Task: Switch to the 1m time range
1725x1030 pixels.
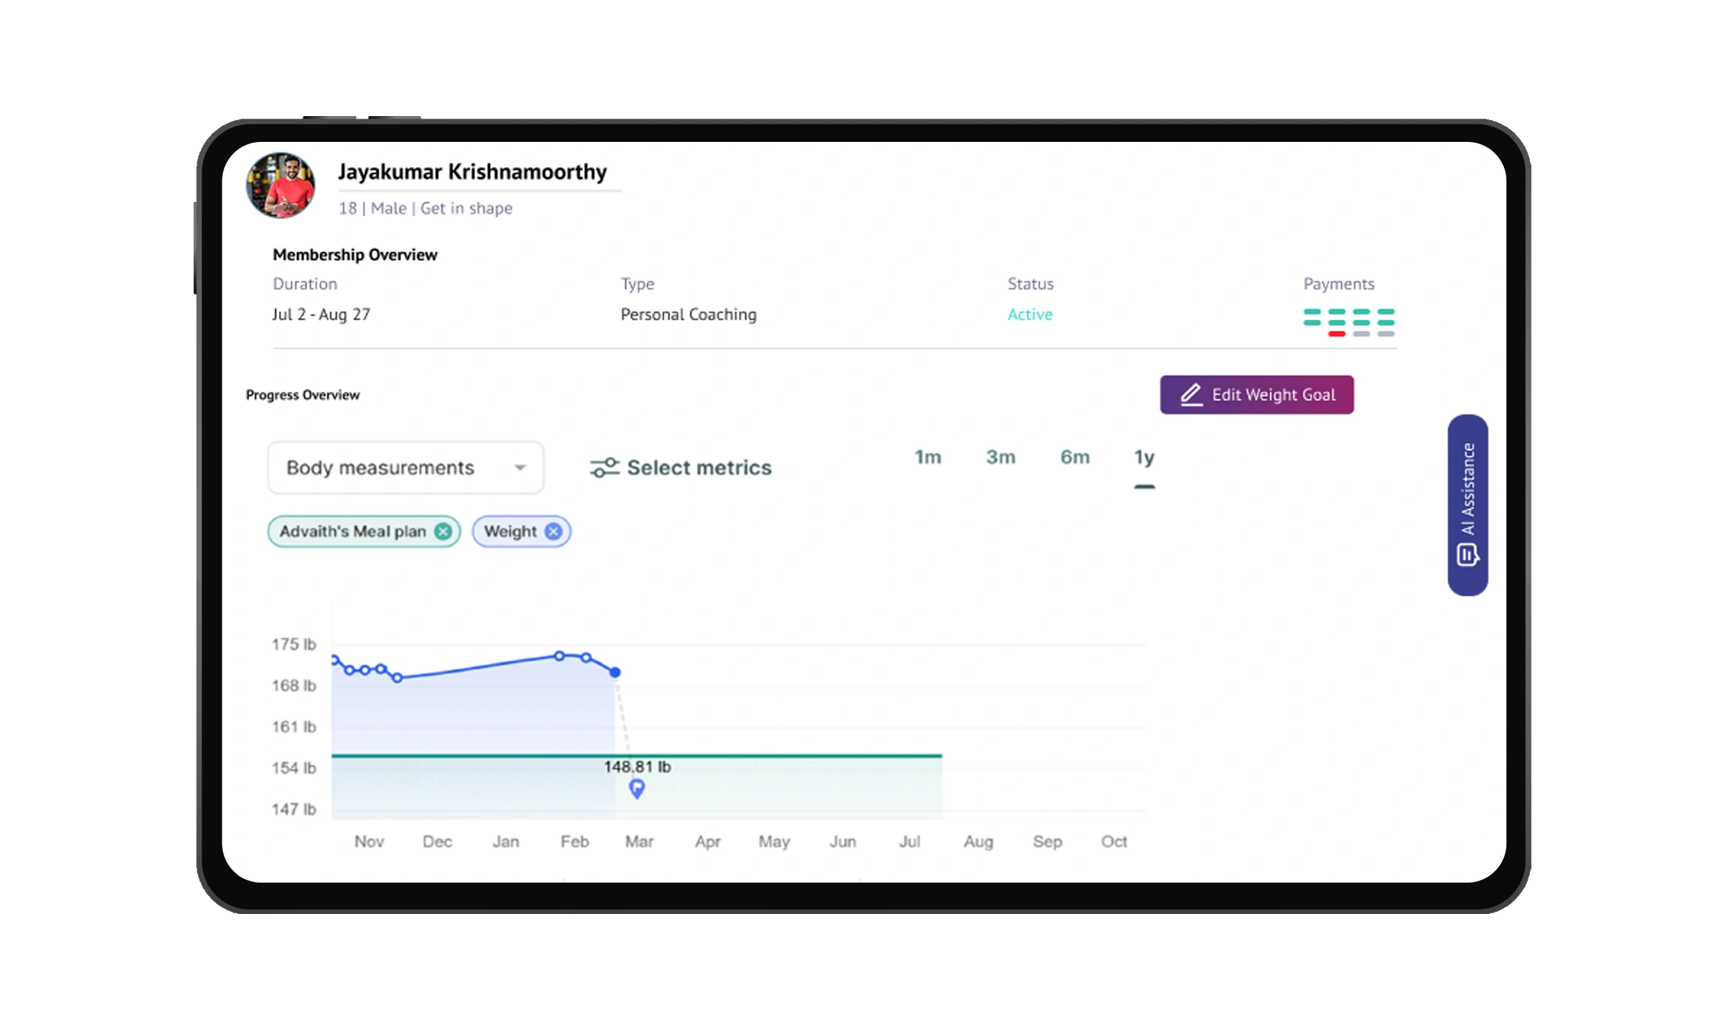Action: (x=928, y=458)
